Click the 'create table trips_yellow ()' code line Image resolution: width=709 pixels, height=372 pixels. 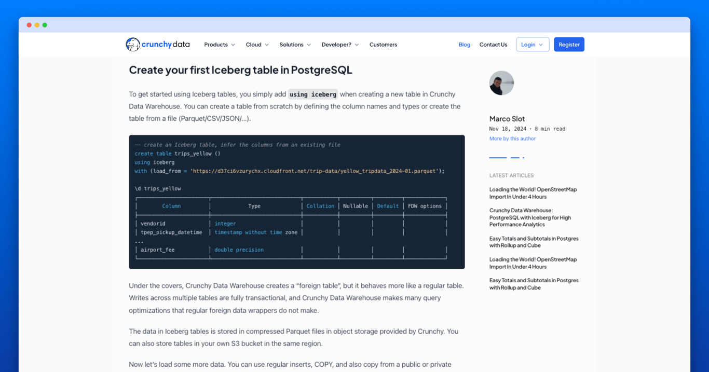pos(178,154)
